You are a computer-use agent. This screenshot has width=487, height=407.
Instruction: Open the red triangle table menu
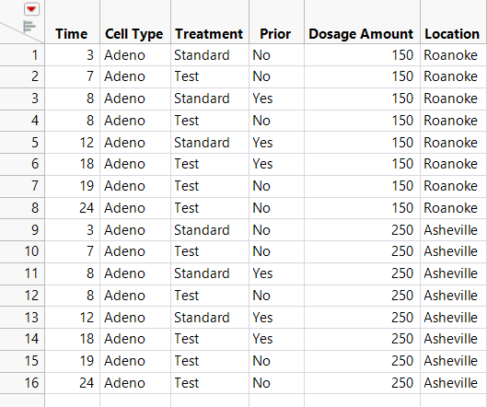click(x=31, y=9)
